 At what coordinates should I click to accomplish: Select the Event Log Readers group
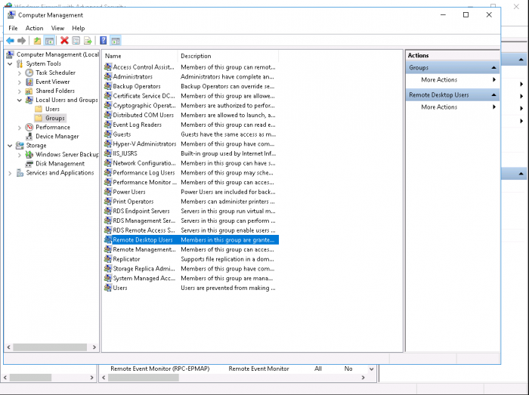tap(137, 125)
